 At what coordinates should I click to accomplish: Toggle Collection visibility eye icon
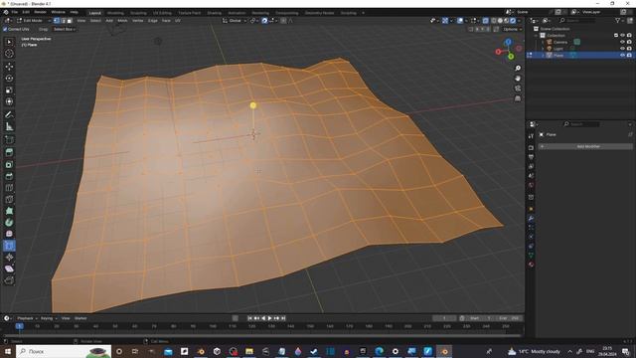point(622,36)
